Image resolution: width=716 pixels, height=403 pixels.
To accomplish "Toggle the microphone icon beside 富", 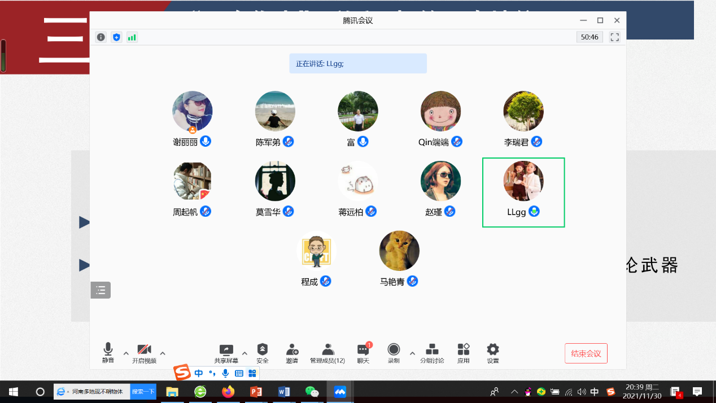I will pos(363,141).
